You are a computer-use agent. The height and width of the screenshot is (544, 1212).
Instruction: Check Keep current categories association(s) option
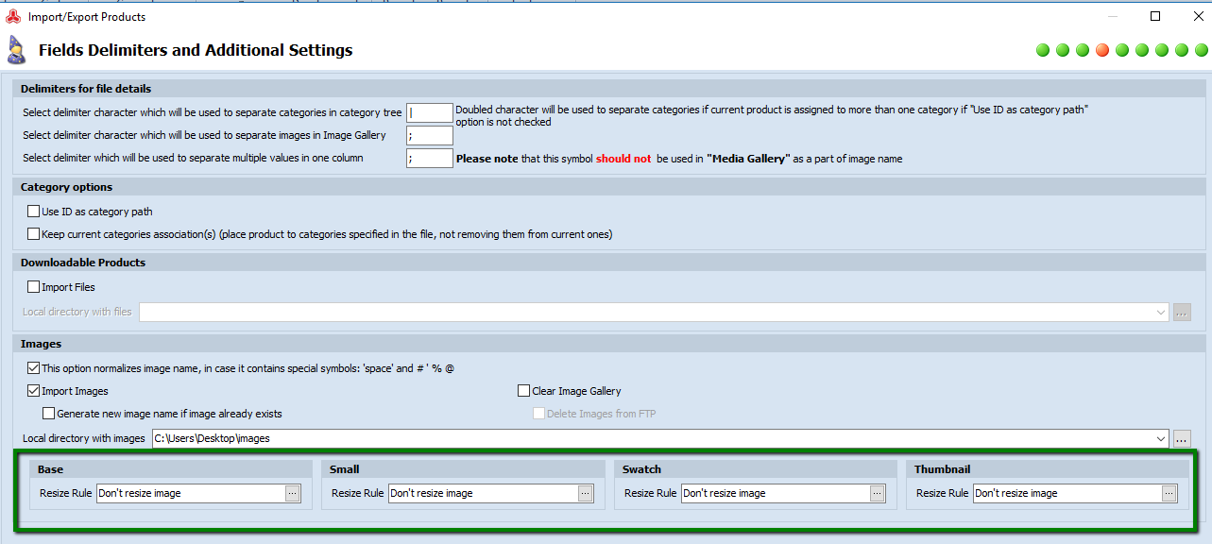coord(34,234)
